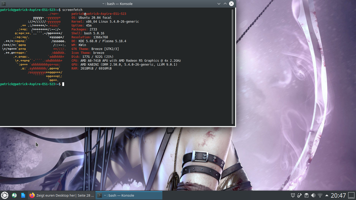Switch to the Firefox 'Zeigt euren Desktop her' task

(62, 195)
